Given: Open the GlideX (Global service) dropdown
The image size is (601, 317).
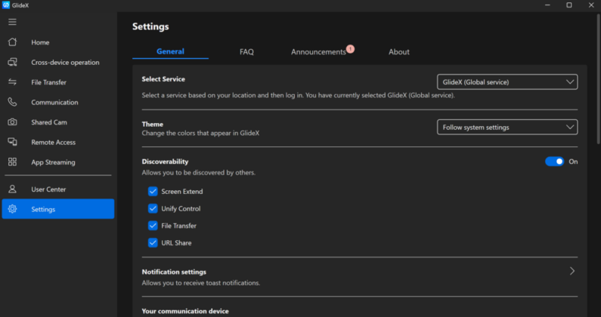Looking at the screenshot, I should tap(507, 82).
